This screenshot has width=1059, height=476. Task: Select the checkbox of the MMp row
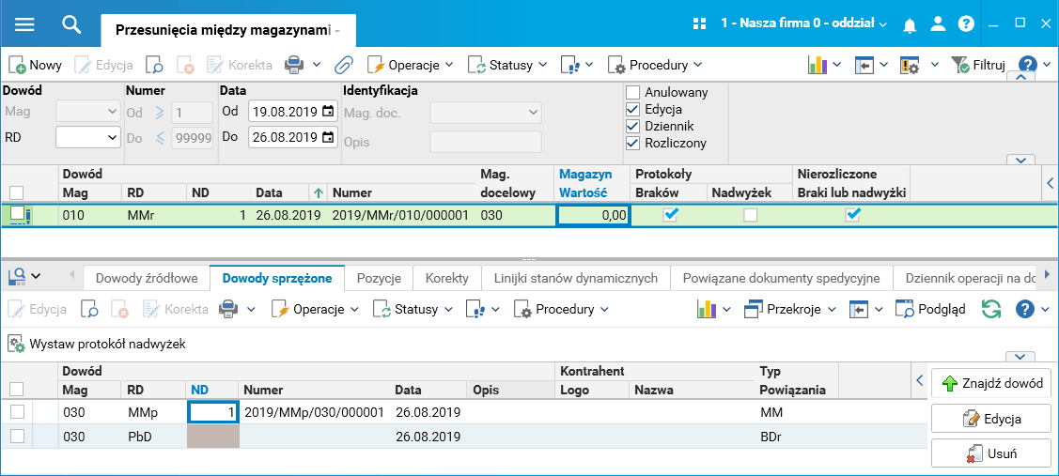click(17, 412)
